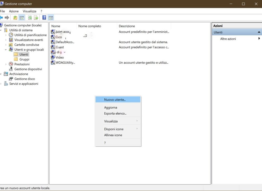Click the forward arrow toolbar icon
Screen dimensions: 262x191
point(7,18)
